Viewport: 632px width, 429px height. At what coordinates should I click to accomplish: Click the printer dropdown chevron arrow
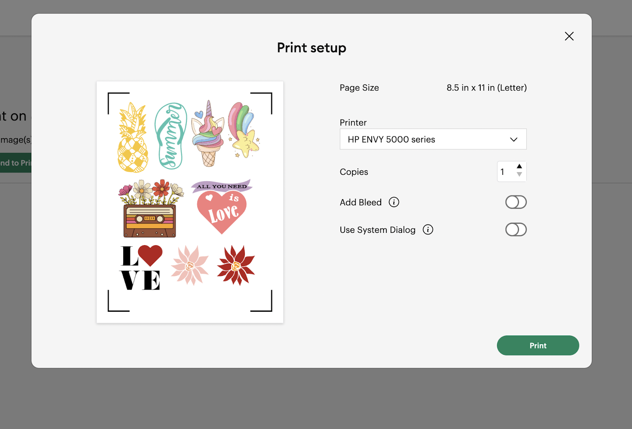(x=513, y=139)
